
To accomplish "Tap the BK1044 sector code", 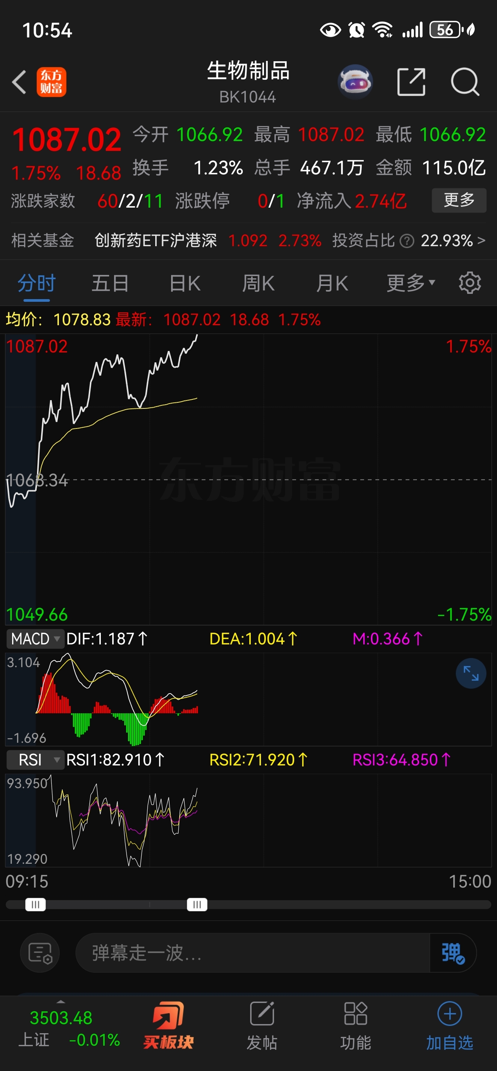I will [x=247, y=97].
